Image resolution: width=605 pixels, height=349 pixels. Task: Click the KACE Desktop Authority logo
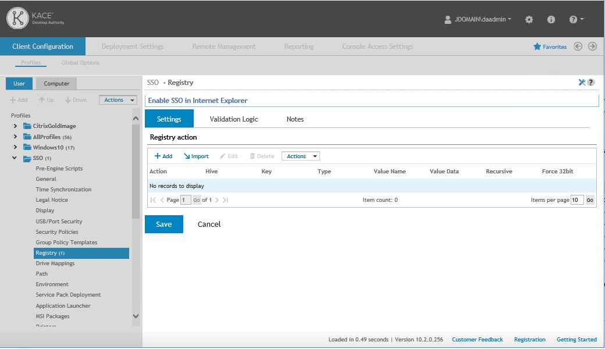coord(35,18)
